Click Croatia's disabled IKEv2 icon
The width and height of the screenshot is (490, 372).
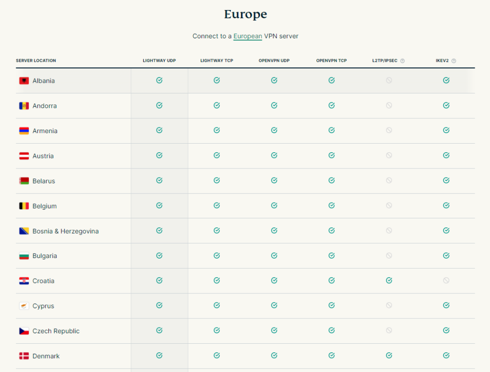[x=446, y=281]
